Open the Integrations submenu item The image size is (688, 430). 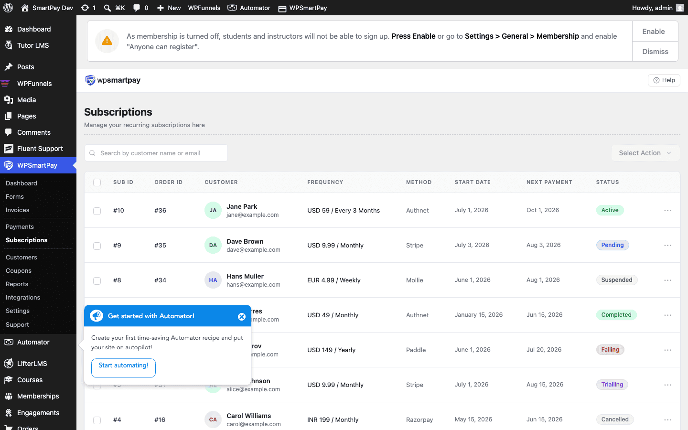[x=23, y=297]
